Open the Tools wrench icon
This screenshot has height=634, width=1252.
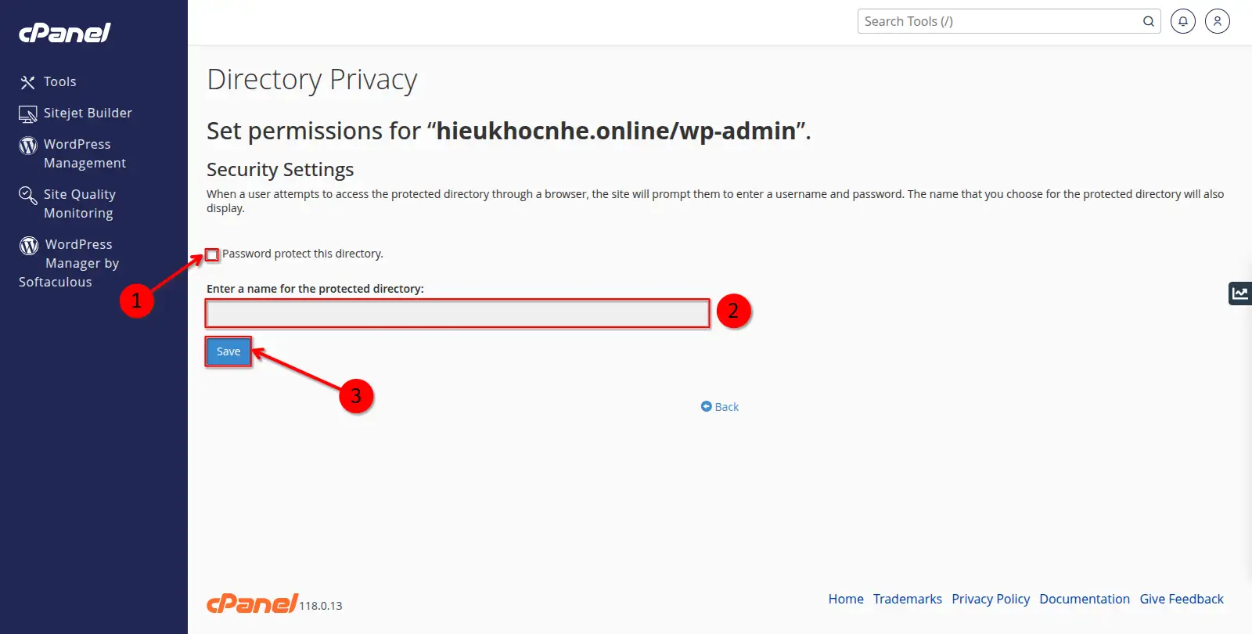pos(27,82)
